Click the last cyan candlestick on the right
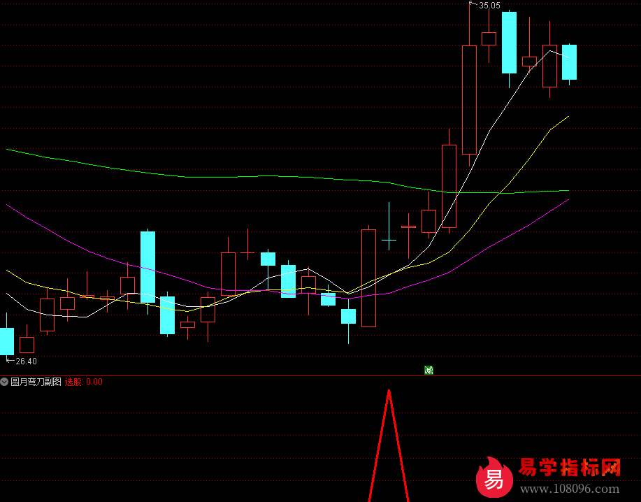Image resolution: width=641 pixels, height=502 pixels. click(570, 62)
